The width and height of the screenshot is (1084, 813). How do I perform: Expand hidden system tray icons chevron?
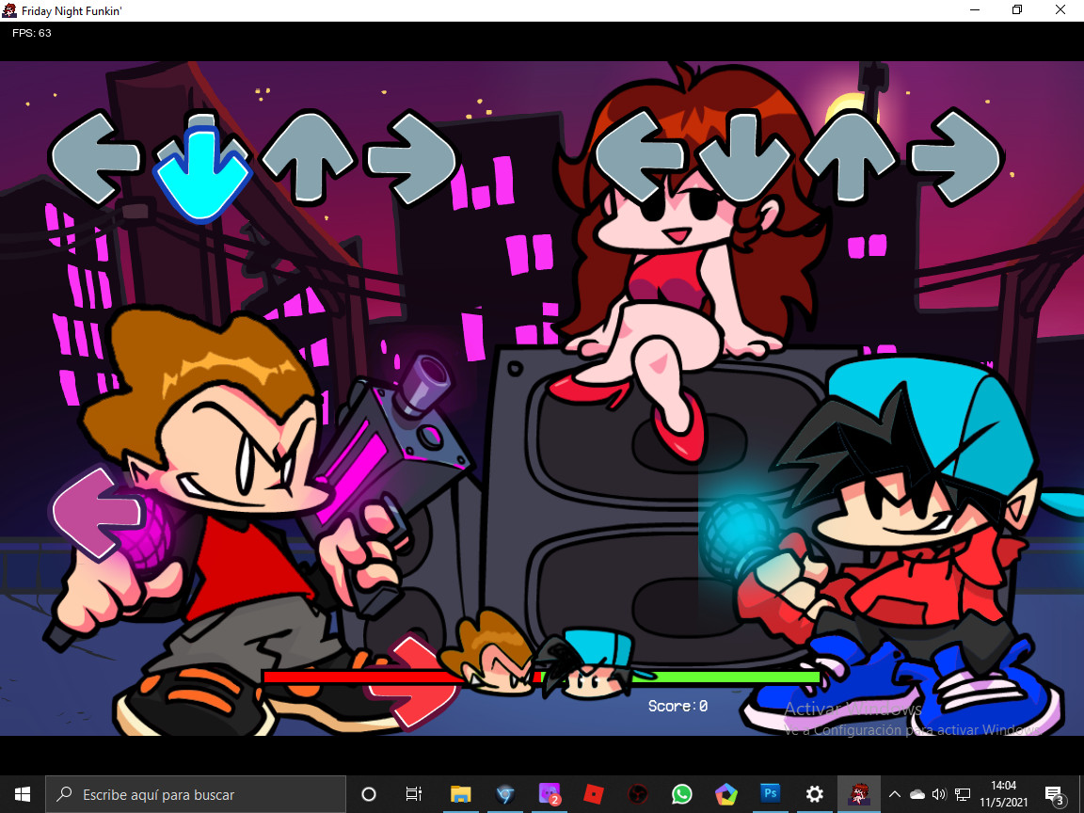coord(895,794)
